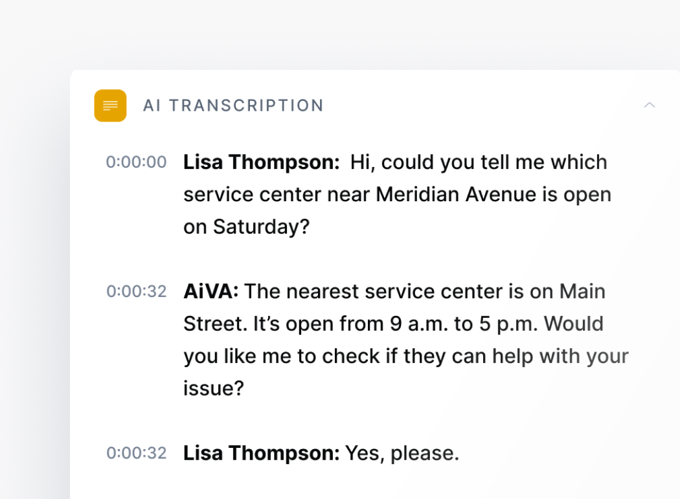The height and width of the screenshot is (499, 680).
Task: Collapse the AI Transcription panel
Action: pyautogui.click(x=649, y=105)
